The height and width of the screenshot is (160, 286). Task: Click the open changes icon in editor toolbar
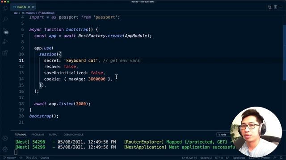270,7
